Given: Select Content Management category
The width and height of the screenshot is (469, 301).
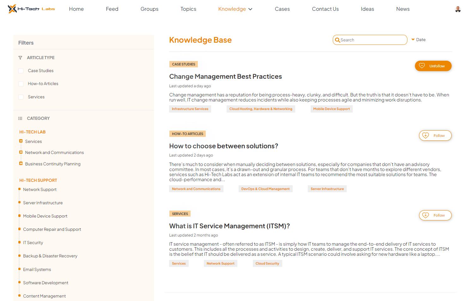Looking at the screenshot, I should tap(45, 296).
